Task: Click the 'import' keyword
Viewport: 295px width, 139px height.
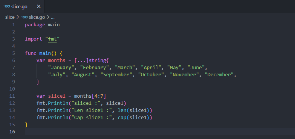Action: click(34, 39)
